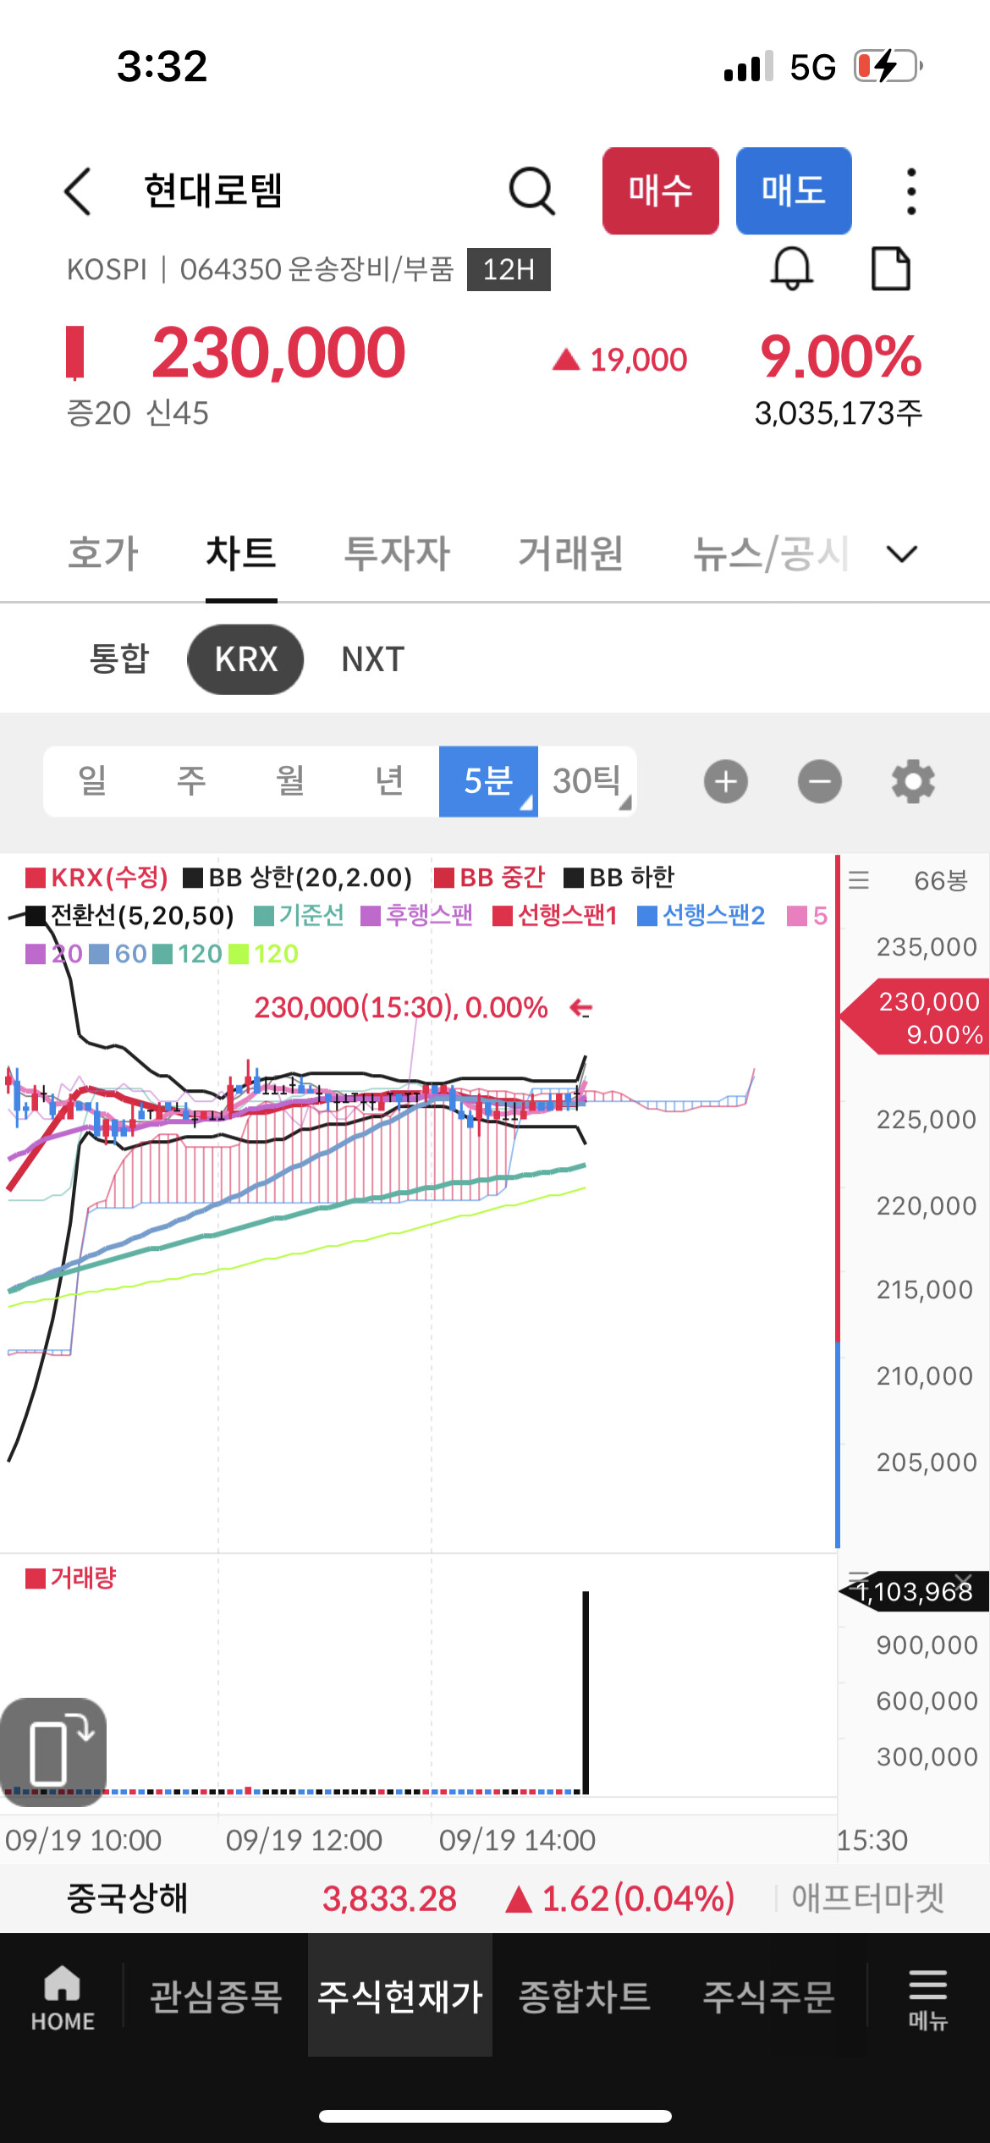
Task: Tap the 230,000 9.00% price axis marker
Action: coord(916,1017)
